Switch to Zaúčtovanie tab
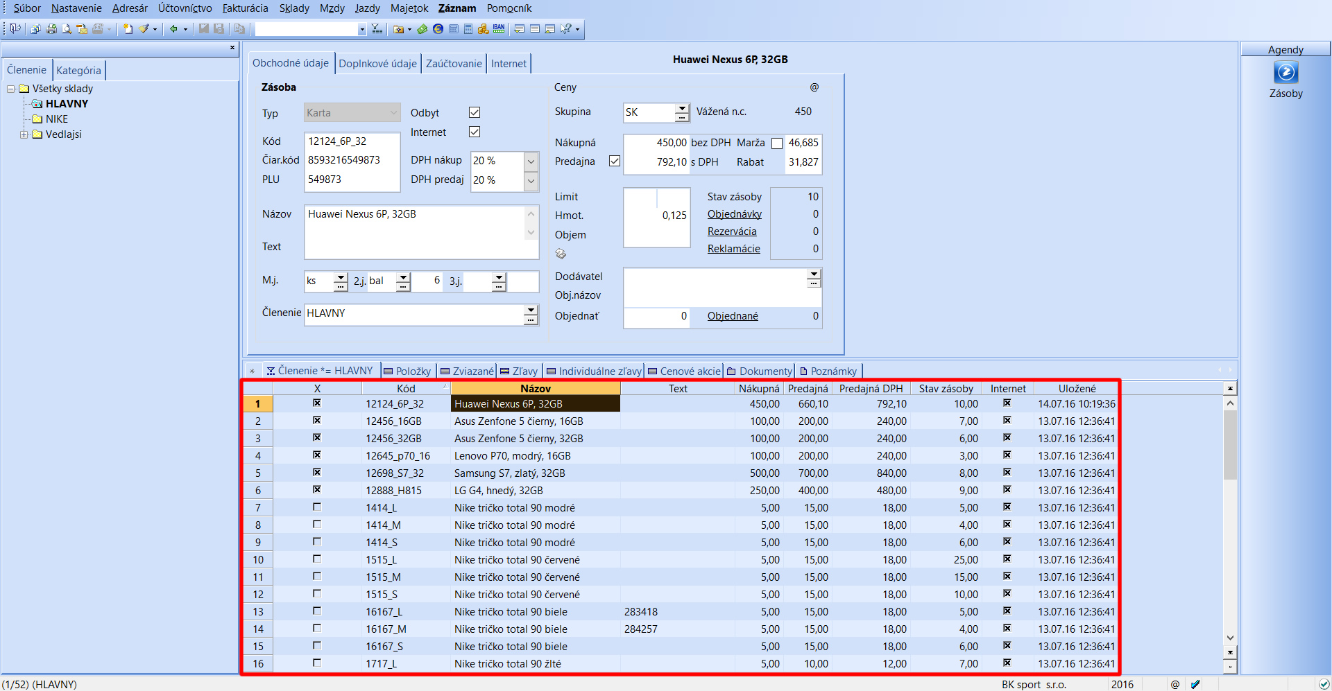The height and width of the screenshot is (691, 1332). click(x=454, y=63)
